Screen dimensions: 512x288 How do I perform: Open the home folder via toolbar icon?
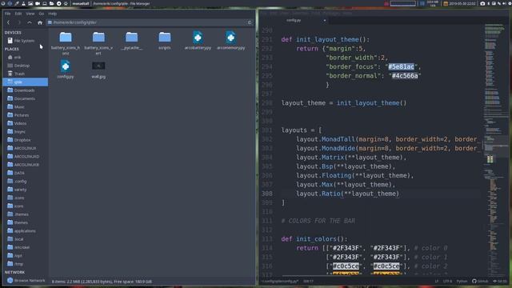point(40,22)
